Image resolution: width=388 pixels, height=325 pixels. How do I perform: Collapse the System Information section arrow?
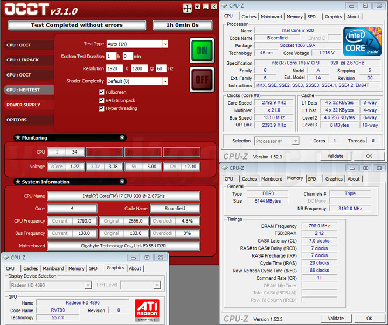pos(122,182)
